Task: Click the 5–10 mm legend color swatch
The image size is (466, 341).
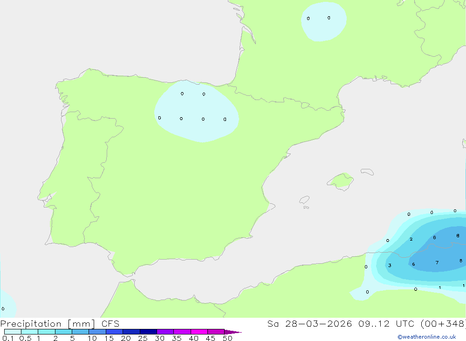Action: tap(80, 332)
